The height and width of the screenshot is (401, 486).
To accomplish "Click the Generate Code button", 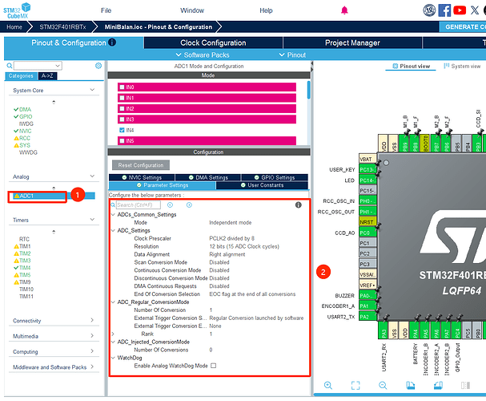I will click(x=463, y=27).
